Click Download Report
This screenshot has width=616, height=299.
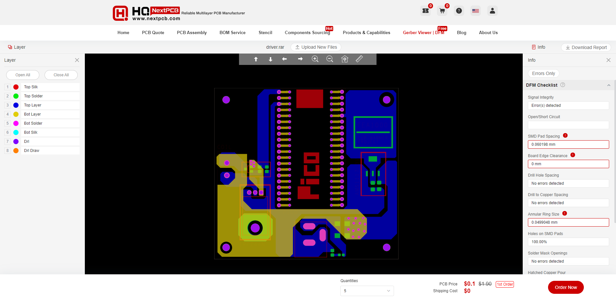click(586, 47)
